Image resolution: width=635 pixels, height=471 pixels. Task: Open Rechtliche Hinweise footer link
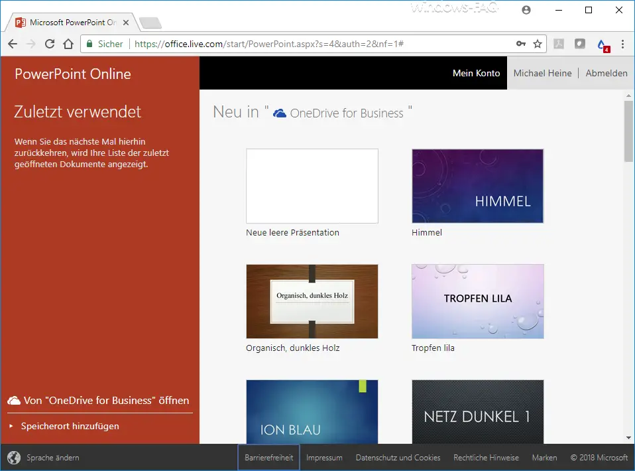pyautogui.click(x=486, y=458)
